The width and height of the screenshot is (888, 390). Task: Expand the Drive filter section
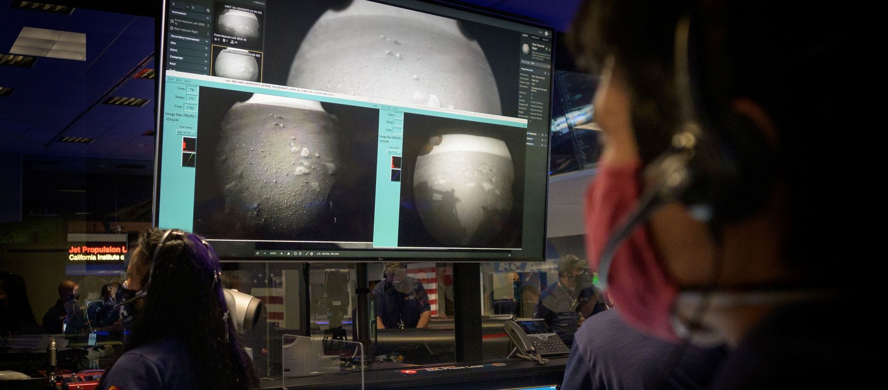[206, 55]
